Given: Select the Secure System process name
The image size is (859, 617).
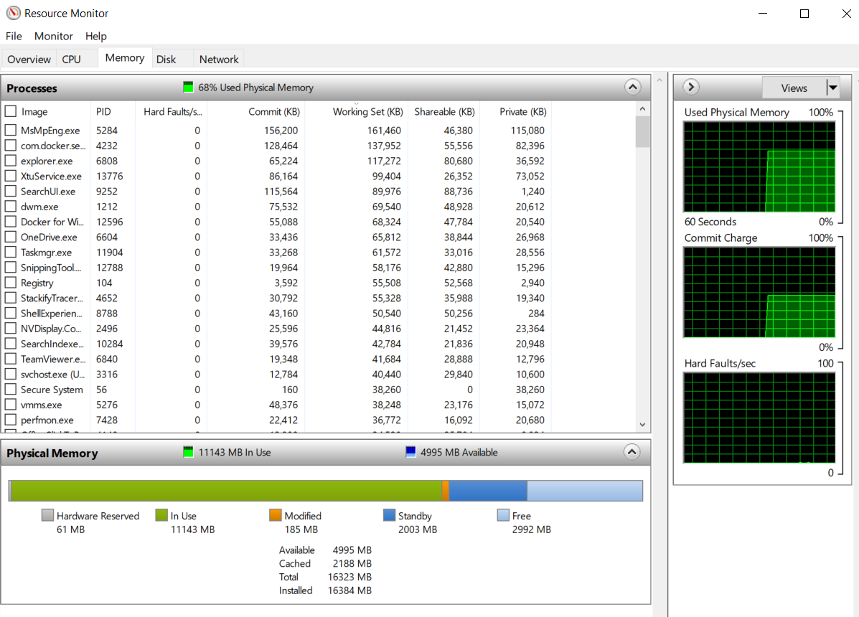Looking at the screenshot, I should tap(52, 390).
